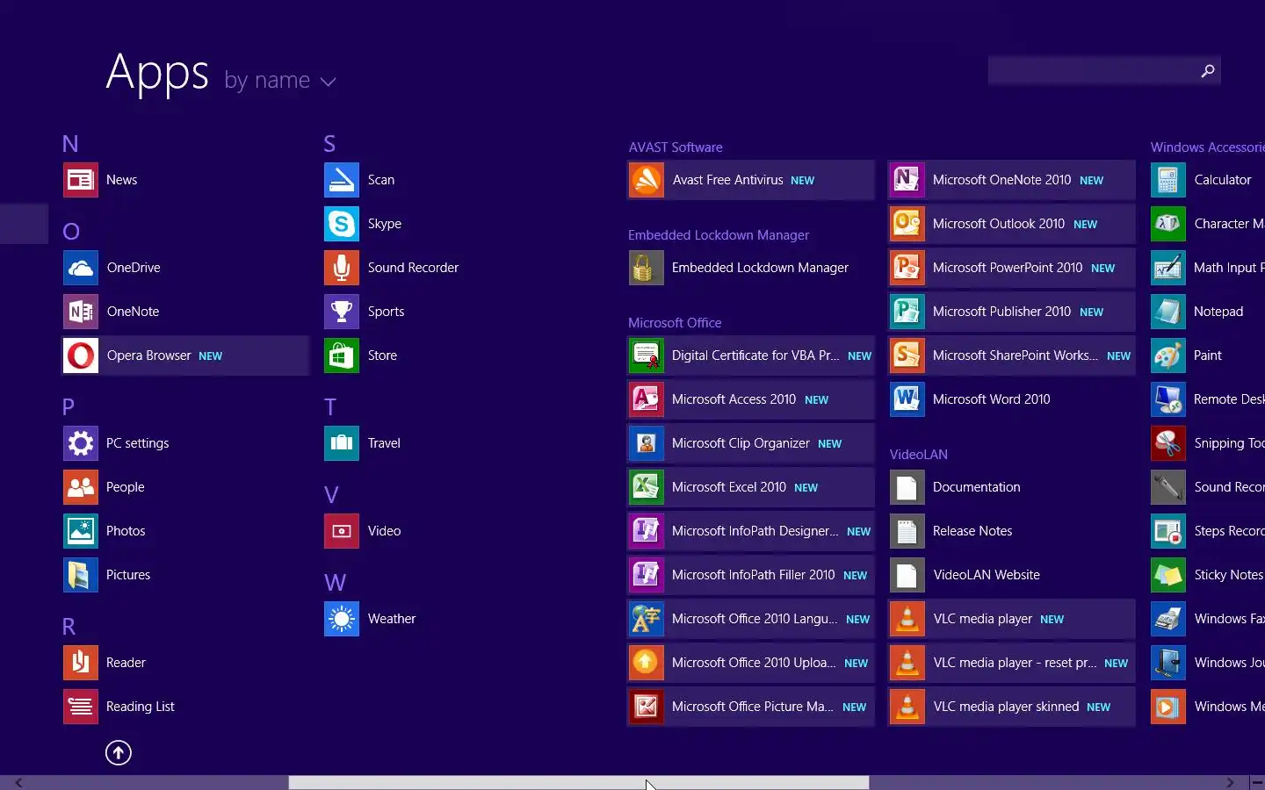Click the Windows Accessories group heading

coord(1208,147)
